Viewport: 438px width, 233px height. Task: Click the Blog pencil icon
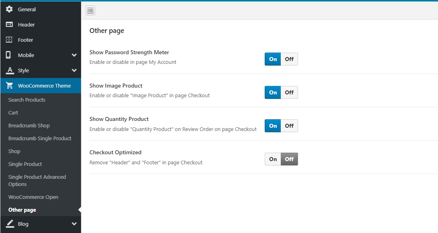tap(10, 224)
